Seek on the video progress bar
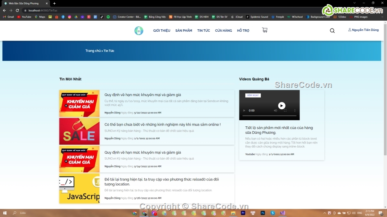The image size is (387, 217). [269, 115]
